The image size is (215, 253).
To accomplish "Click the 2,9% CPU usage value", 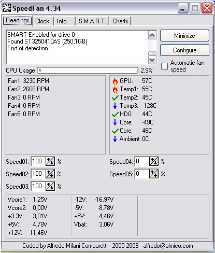I will pos(147,71).
